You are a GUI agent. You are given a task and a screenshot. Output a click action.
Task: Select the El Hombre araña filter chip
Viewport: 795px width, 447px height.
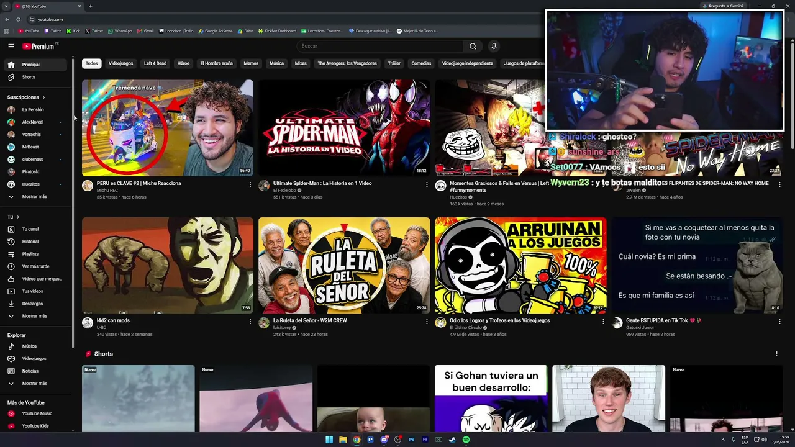click(216, 63)
